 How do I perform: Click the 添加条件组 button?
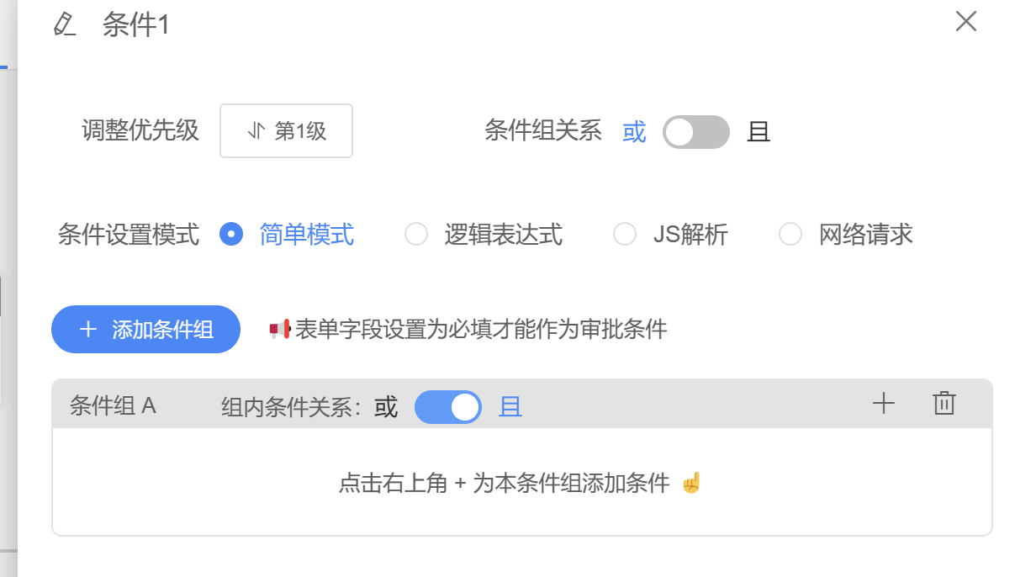click(x=146, y=329)
